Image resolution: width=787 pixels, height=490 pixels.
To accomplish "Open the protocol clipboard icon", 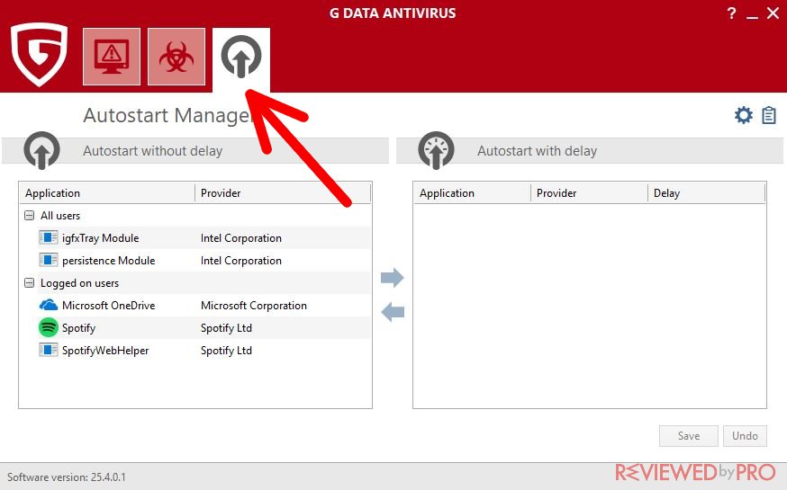I will point(768,115).
